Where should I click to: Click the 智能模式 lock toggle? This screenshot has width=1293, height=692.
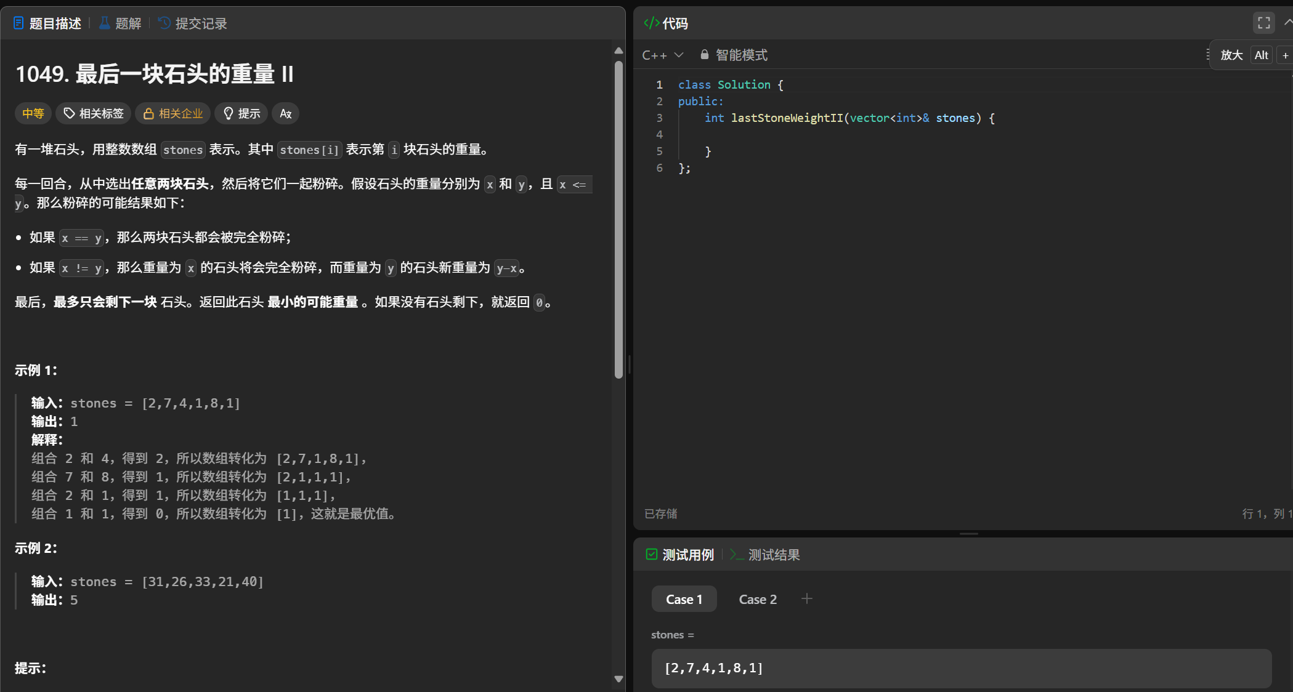[x=734, y=55]
